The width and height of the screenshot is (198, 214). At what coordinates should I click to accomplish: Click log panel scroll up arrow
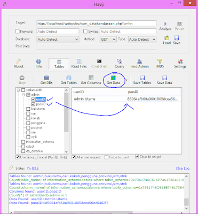coord(186,177)
